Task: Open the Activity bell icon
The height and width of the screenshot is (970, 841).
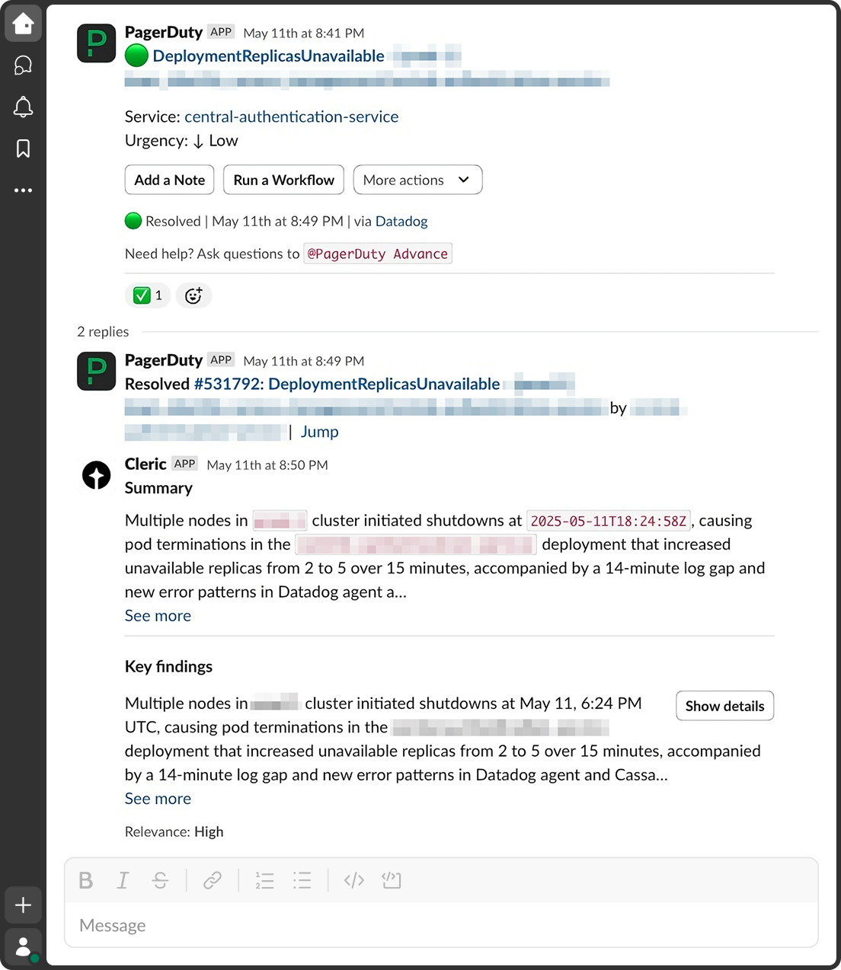Action: pos(23,107)
